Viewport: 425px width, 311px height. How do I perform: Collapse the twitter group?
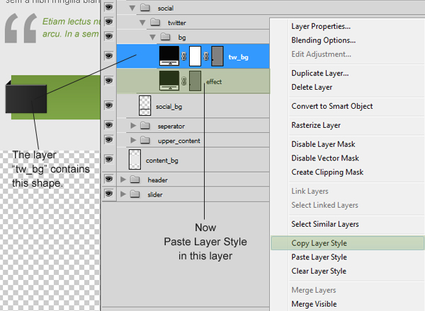142,23
